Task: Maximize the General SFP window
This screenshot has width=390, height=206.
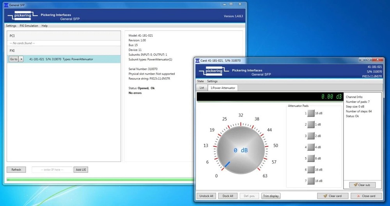Action: point(231,4)
